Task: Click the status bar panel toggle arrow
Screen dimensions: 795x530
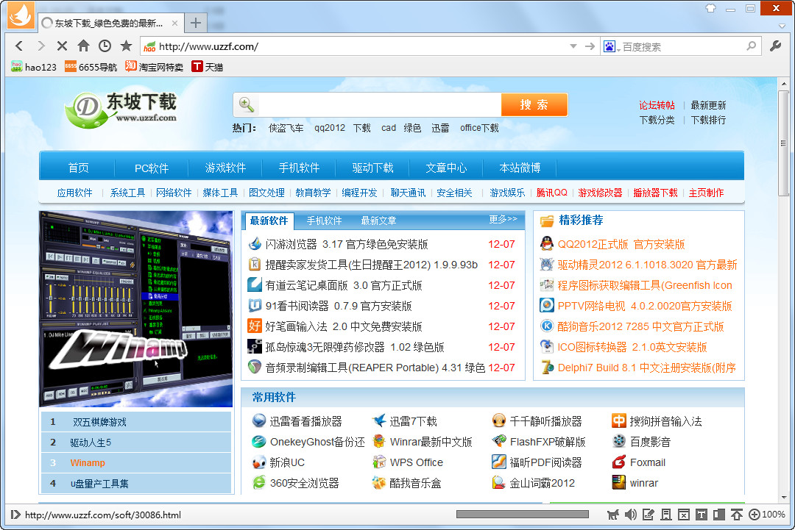Action: (15, 515)
